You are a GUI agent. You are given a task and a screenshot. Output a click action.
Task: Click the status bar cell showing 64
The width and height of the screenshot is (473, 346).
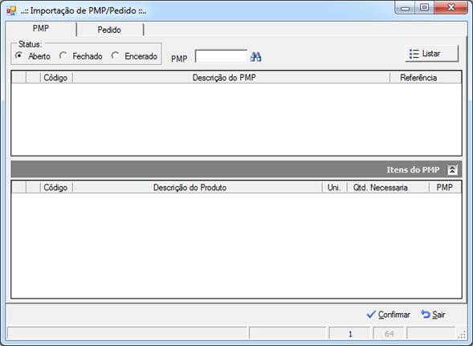click(x=389, y=334)
